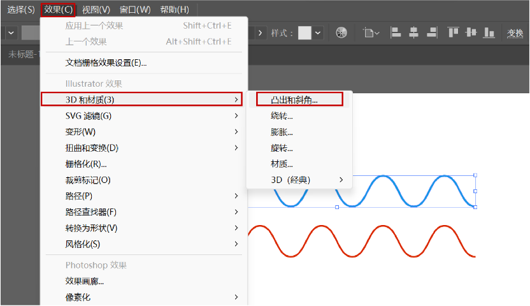Image resolution: width=530 pixels, height=306 pixels.
Task: Select 凸出和斜角... effect
Action: (299, 99)
